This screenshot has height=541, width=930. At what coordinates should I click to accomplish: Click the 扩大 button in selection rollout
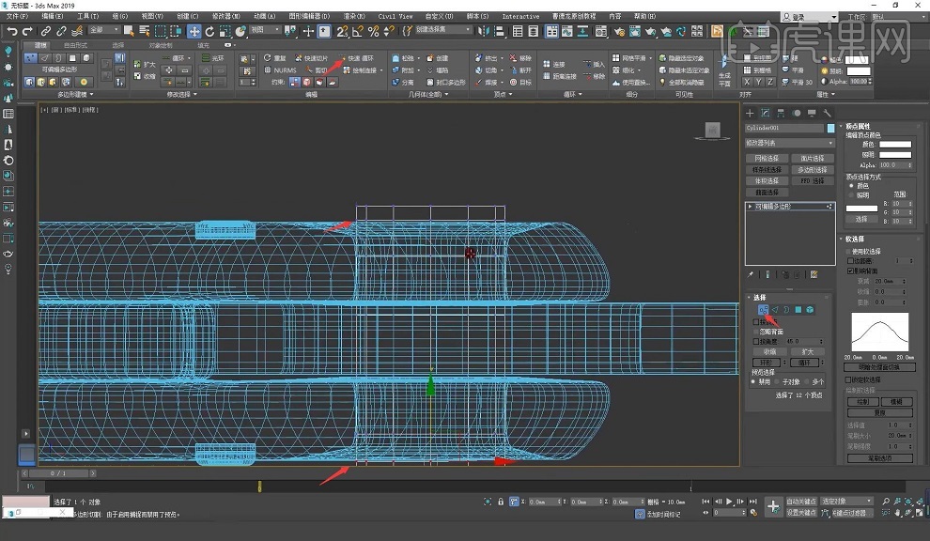point(807,351)
